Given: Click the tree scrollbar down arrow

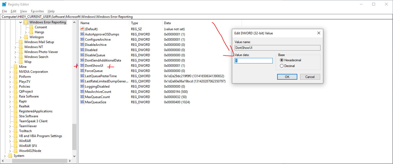Looking at the screenshot, I should tap(74, 156).
